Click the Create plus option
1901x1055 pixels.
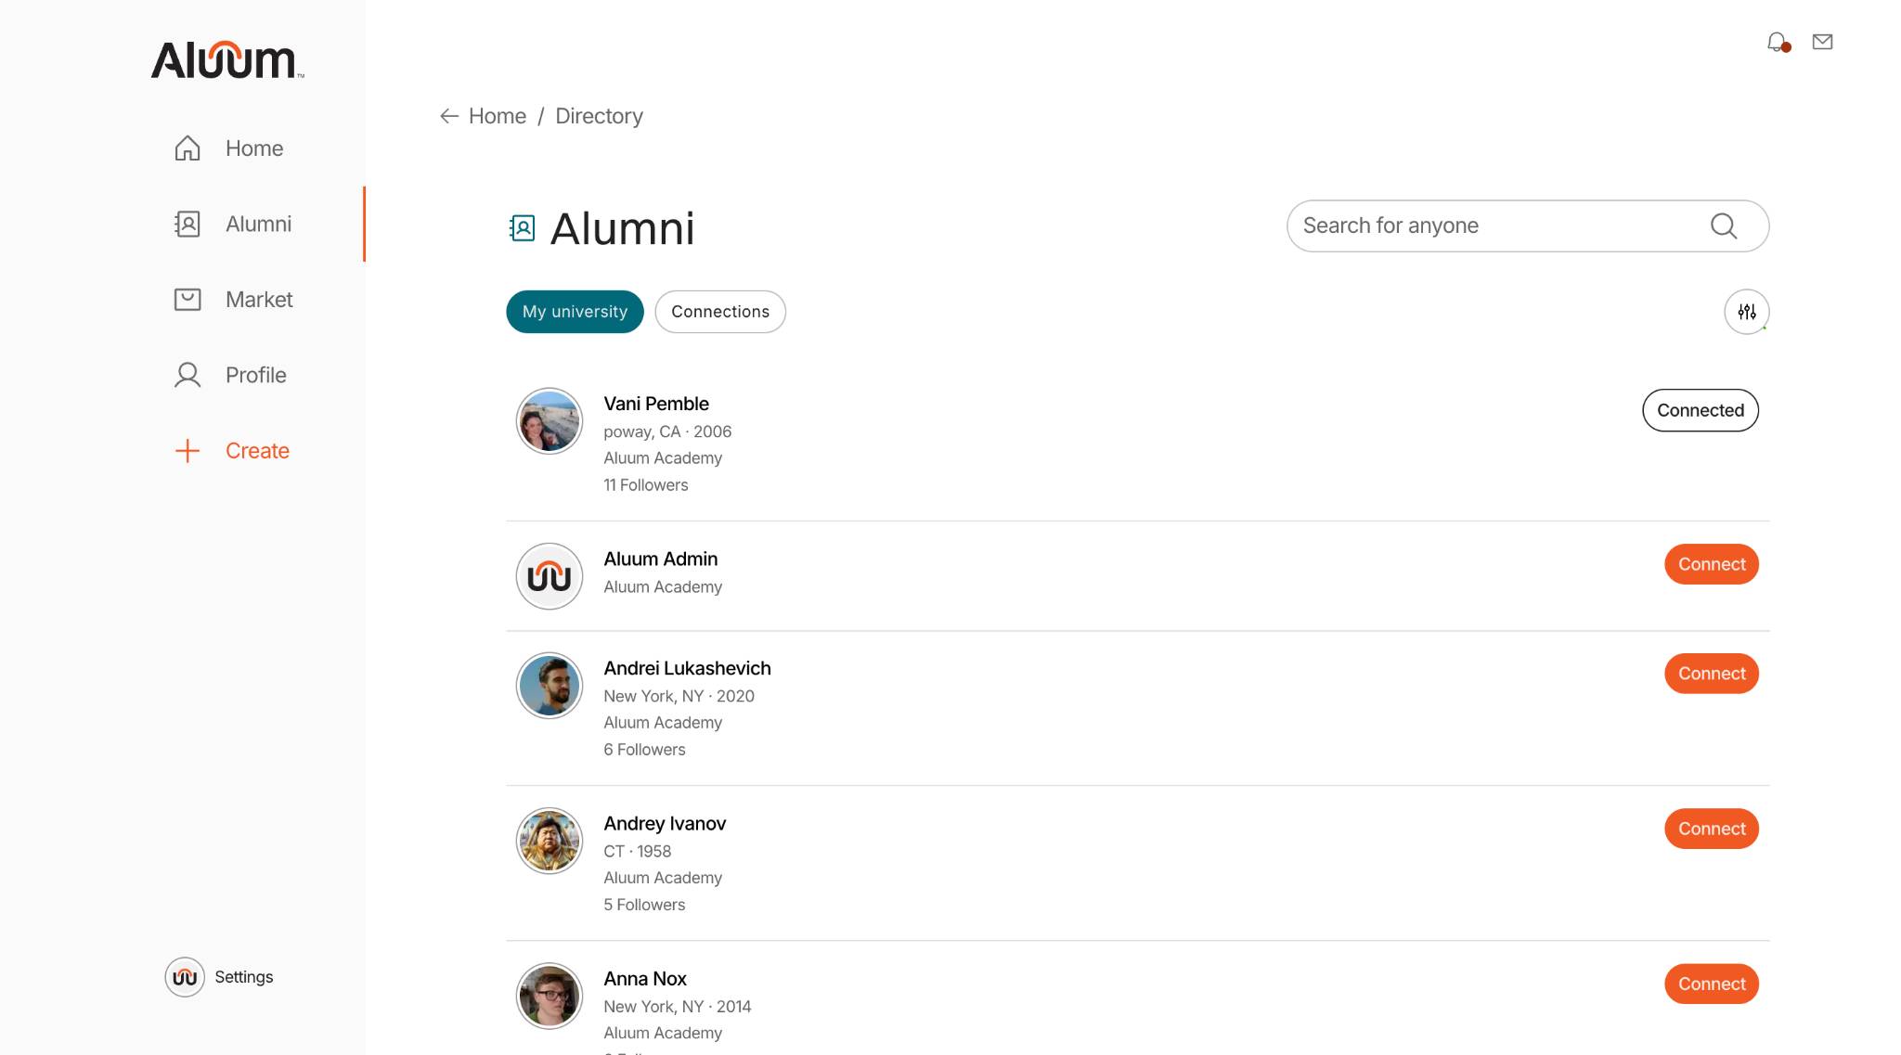click(x=231, y=451)
